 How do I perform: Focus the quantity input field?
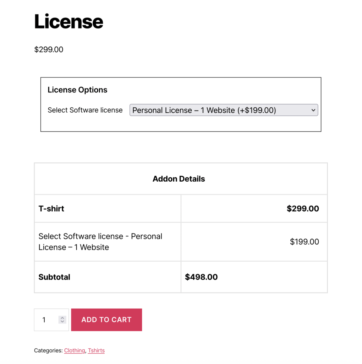click(x=46, y=320)
